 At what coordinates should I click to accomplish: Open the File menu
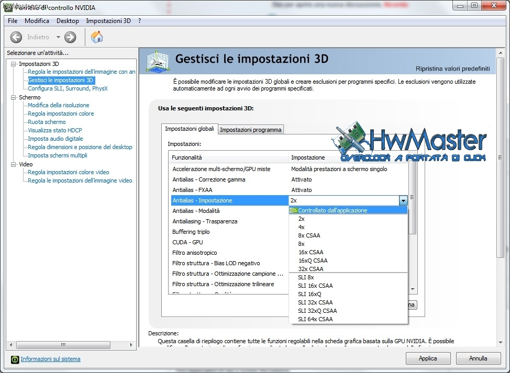click(x=13, y=21)
